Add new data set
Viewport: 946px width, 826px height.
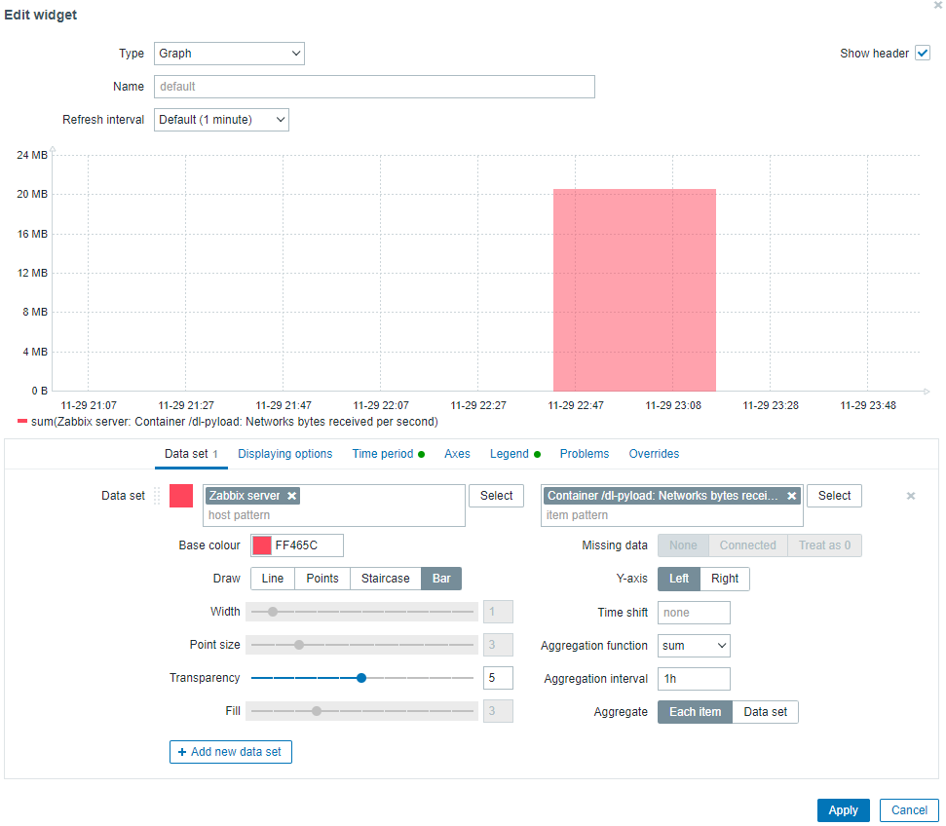pos(231,752)
